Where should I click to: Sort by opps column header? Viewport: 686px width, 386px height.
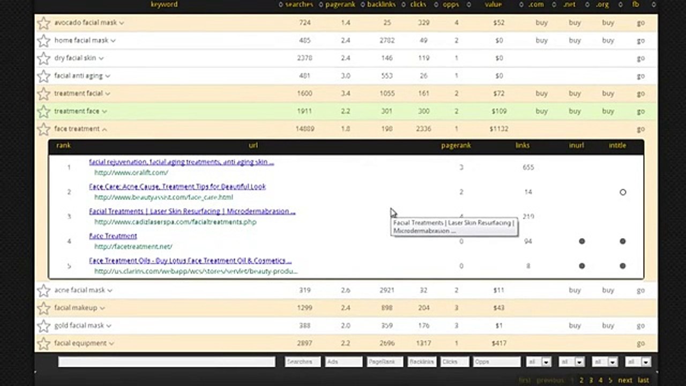(x=451, y=4)
